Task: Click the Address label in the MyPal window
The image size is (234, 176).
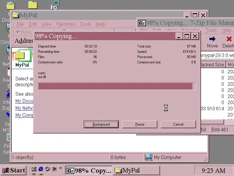Action: click(x=24, y=41)
